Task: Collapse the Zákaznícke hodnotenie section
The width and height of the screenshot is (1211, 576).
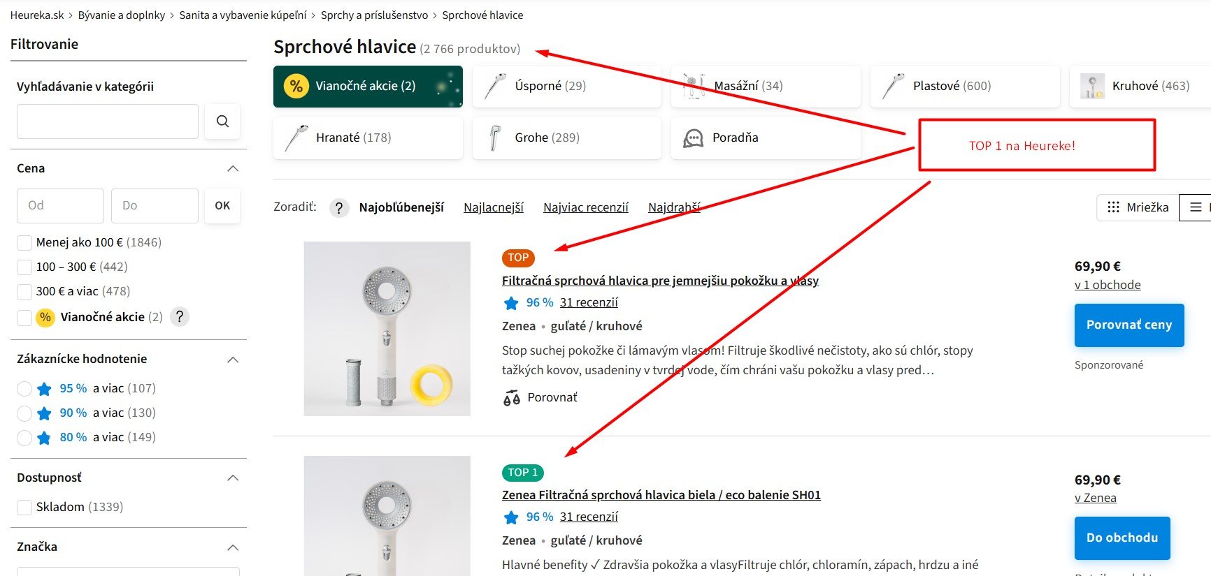Action: click(x=234, y=360)
